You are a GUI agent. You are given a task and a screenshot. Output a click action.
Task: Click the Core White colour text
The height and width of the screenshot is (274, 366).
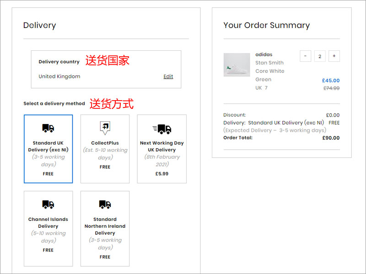[x=270, y=71]
